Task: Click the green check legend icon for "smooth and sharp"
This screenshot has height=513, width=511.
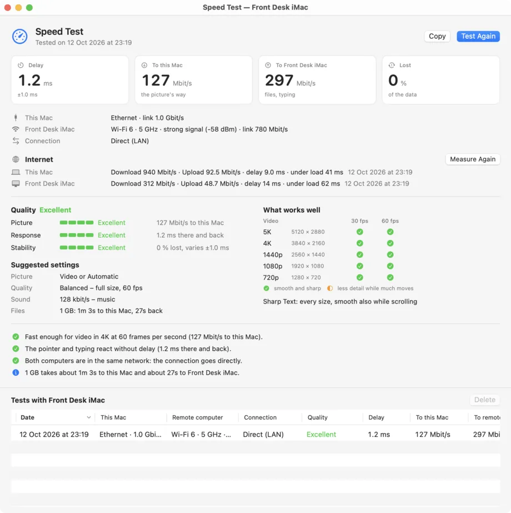Action: point(267,288)
